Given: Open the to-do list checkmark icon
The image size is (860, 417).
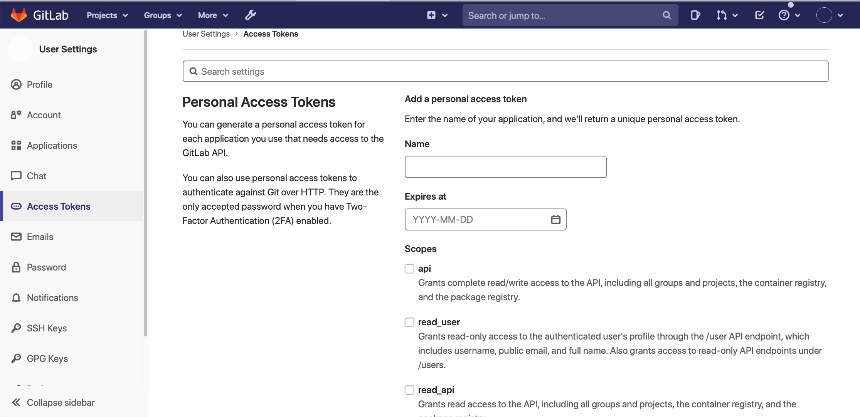Looking at the screenshot, I should [759, 15].
